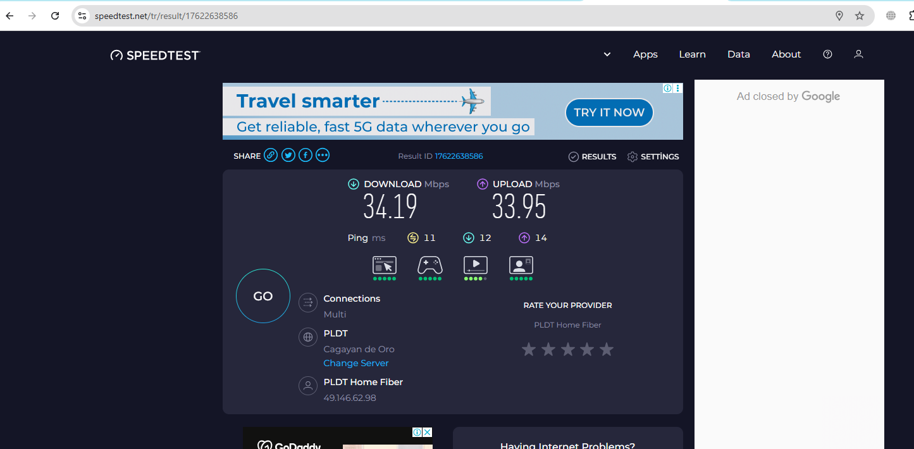Click the Having Internet Problems heading
This screenshot has width=914, height=449.
pos(567,446)
